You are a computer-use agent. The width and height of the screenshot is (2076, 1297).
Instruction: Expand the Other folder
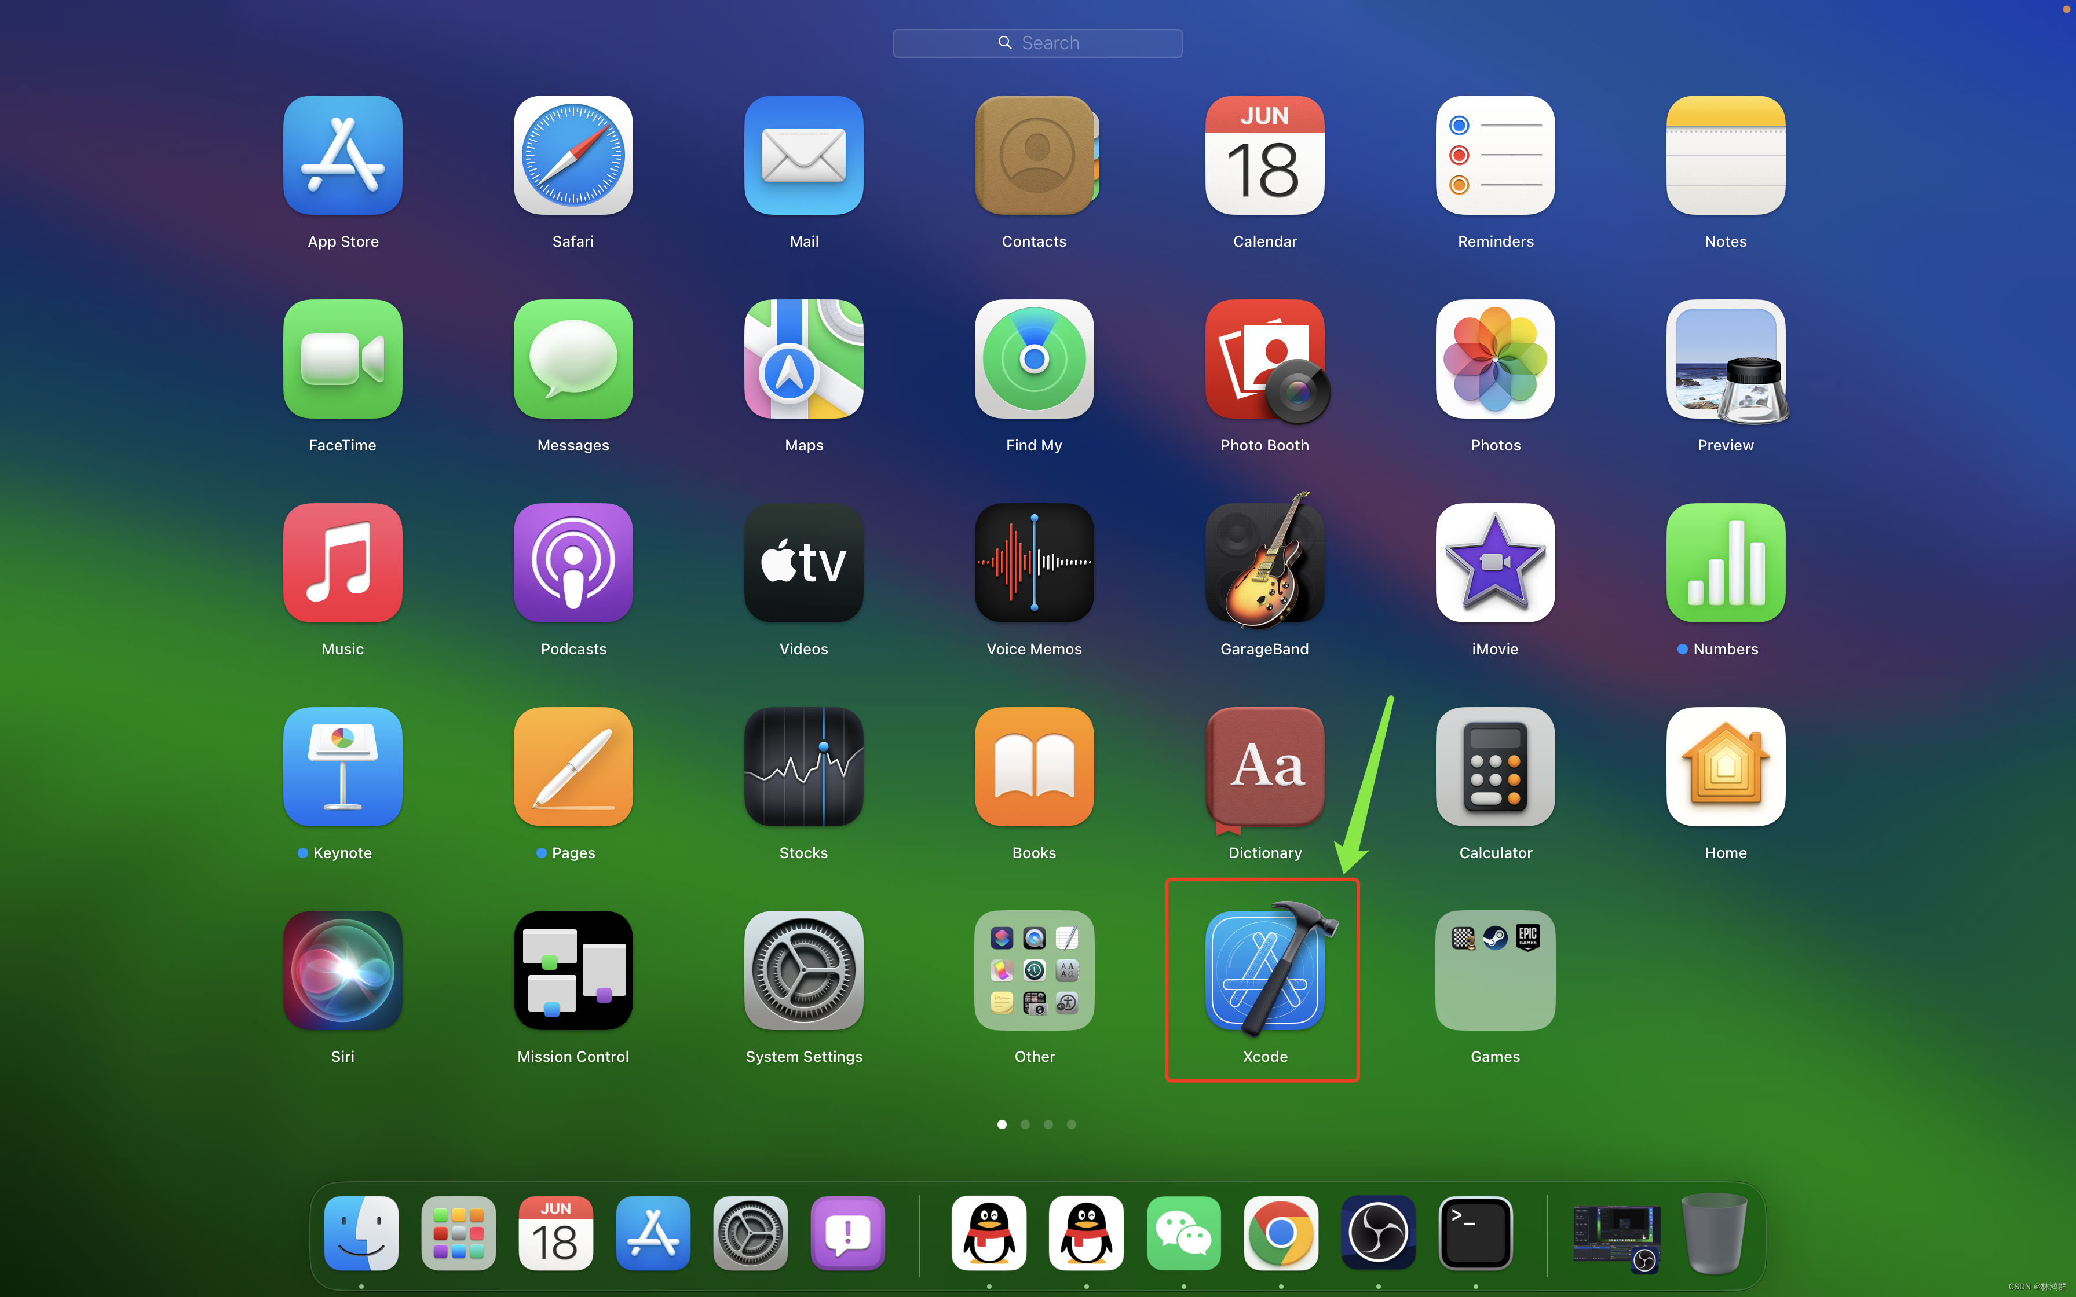pos(1034,970)
